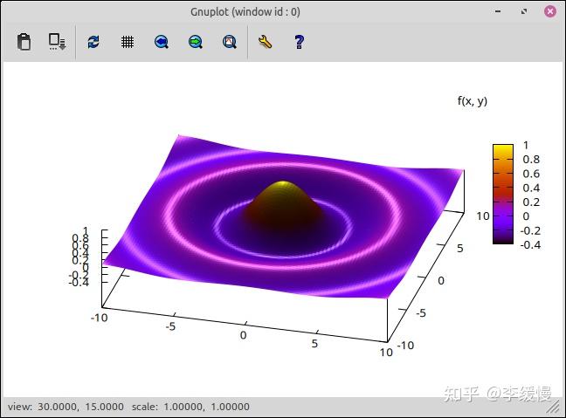Click the window resize grip corner
This screenshot has width=566, height=418.
click(x=553, y=408)
